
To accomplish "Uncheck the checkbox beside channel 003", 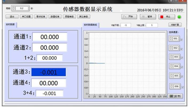I will click(x=182, y=58).
